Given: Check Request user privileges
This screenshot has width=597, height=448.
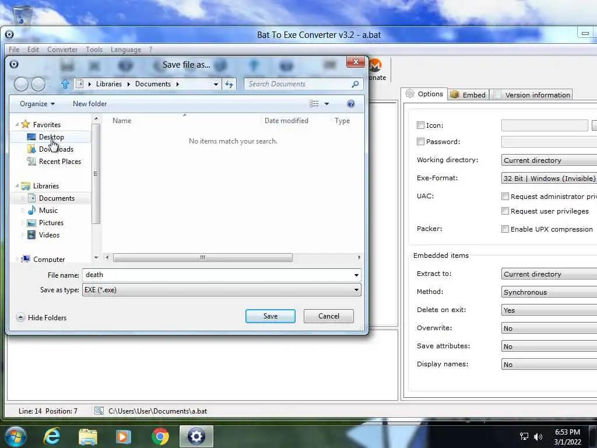Looking at the screenshot, I should [505, 211].
